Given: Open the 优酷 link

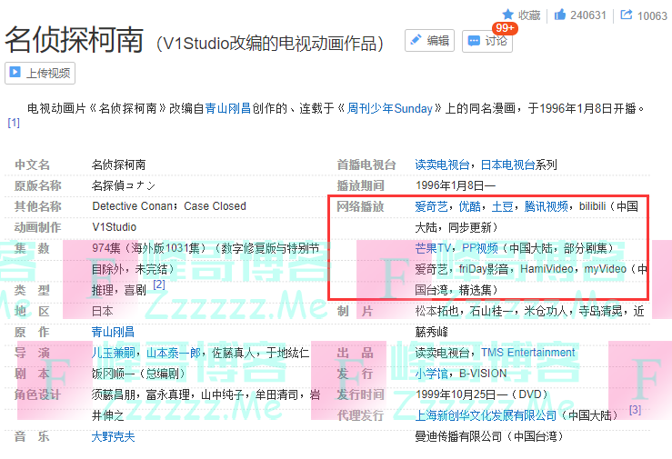Looking at the screenshot, I should (470, 206).
